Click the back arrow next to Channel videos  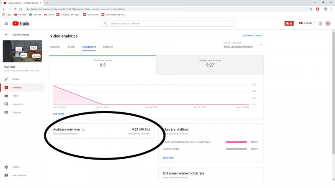click(x=6, y=35)
